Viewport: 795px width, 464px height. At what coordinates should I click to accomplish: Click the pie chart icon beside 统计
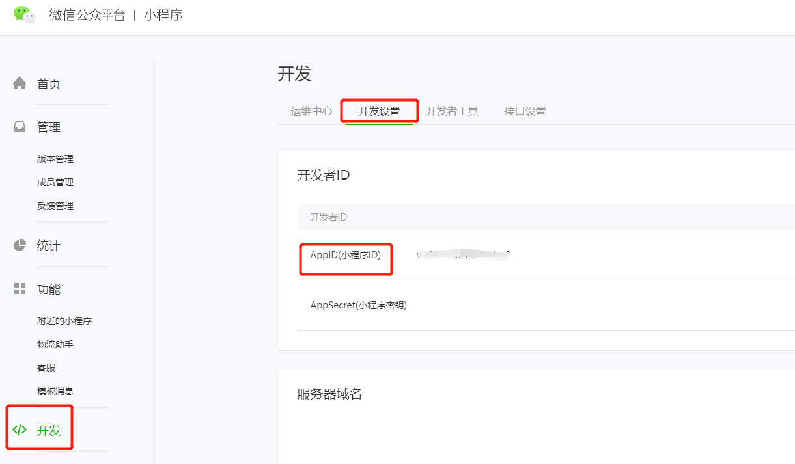tap(19, 245)
